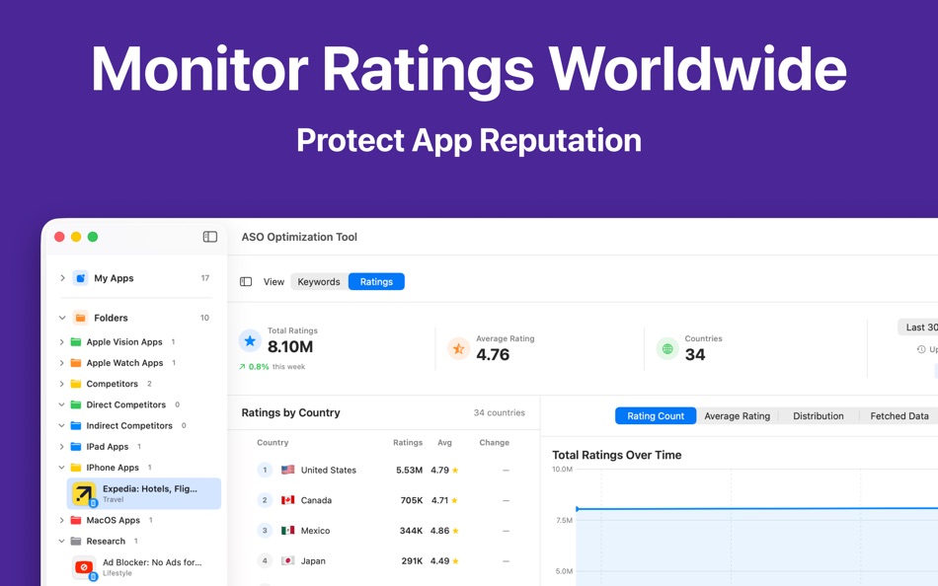Viewport: 938px width, 586px height.
Task: Click the Japan flag icon
Action: pyautogui.click(x=287, y=561)
